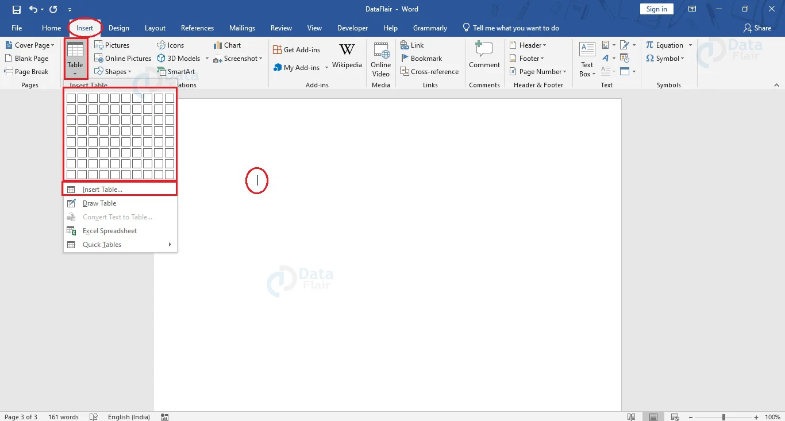Screen dimensions: 785x421
Task: Insert a Link
Action: 412,45
